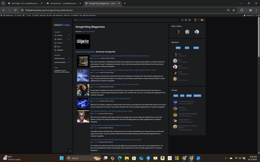This screenshot has height=162, width=260.
Task: Reload the page using the refresh icon
Action: pyautogui.click(x=15, y=10)
